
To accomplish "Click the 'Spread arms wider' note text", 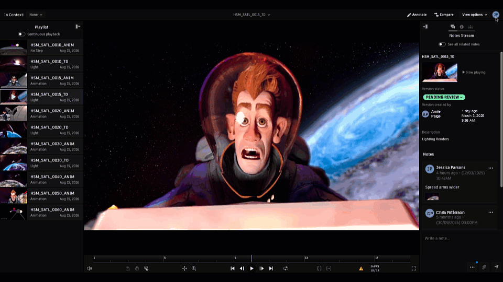I will click(x=442, y=187).
